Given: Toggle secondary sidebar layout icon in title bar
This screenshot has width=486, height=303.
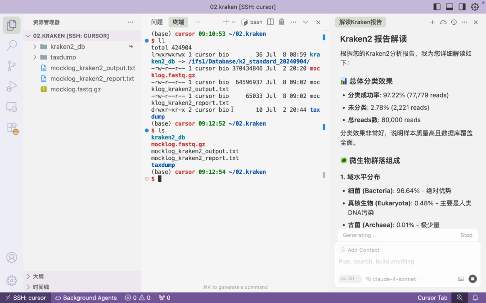Looking at the screenshot, I should pos(462,7).
